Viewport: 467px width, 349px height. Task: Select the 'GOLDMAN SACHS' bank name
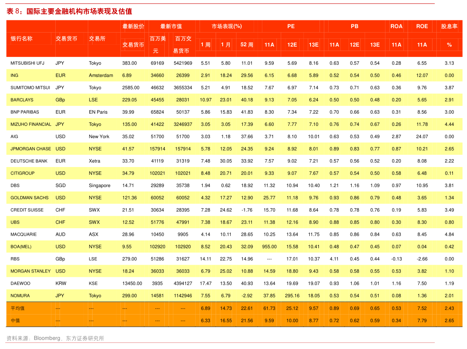click(29, 197)
